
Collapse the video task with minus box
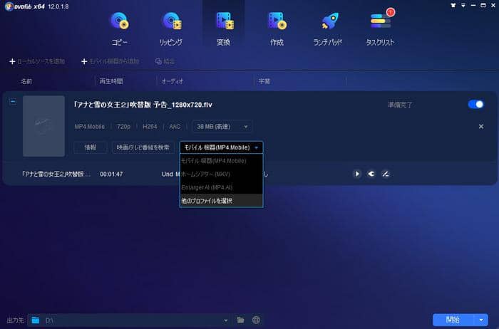13,102
